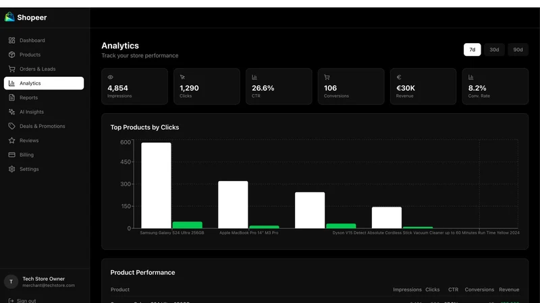Click the Samsung Galaxy S24 Ultra 256GB axis label
Image resolution: width=540 pixels, height=303 pixels.
172,233
